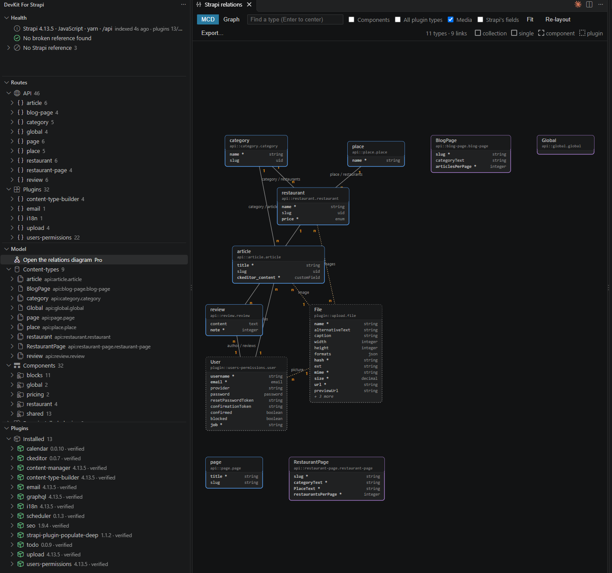This screenshot has width=612, height=573.
Task: Click the Installed 13 package icon
Action: point(17,439)
